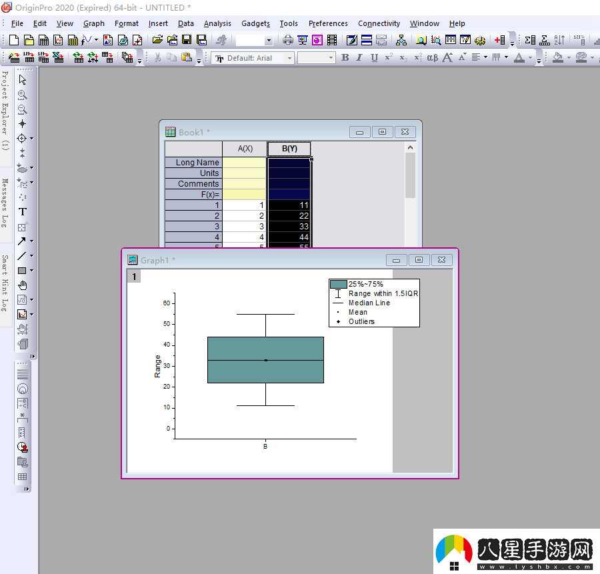Toggle Italic text formatting
Image resolution: width=600 pixels, height=574 pixels.
(x=359, y=58)
